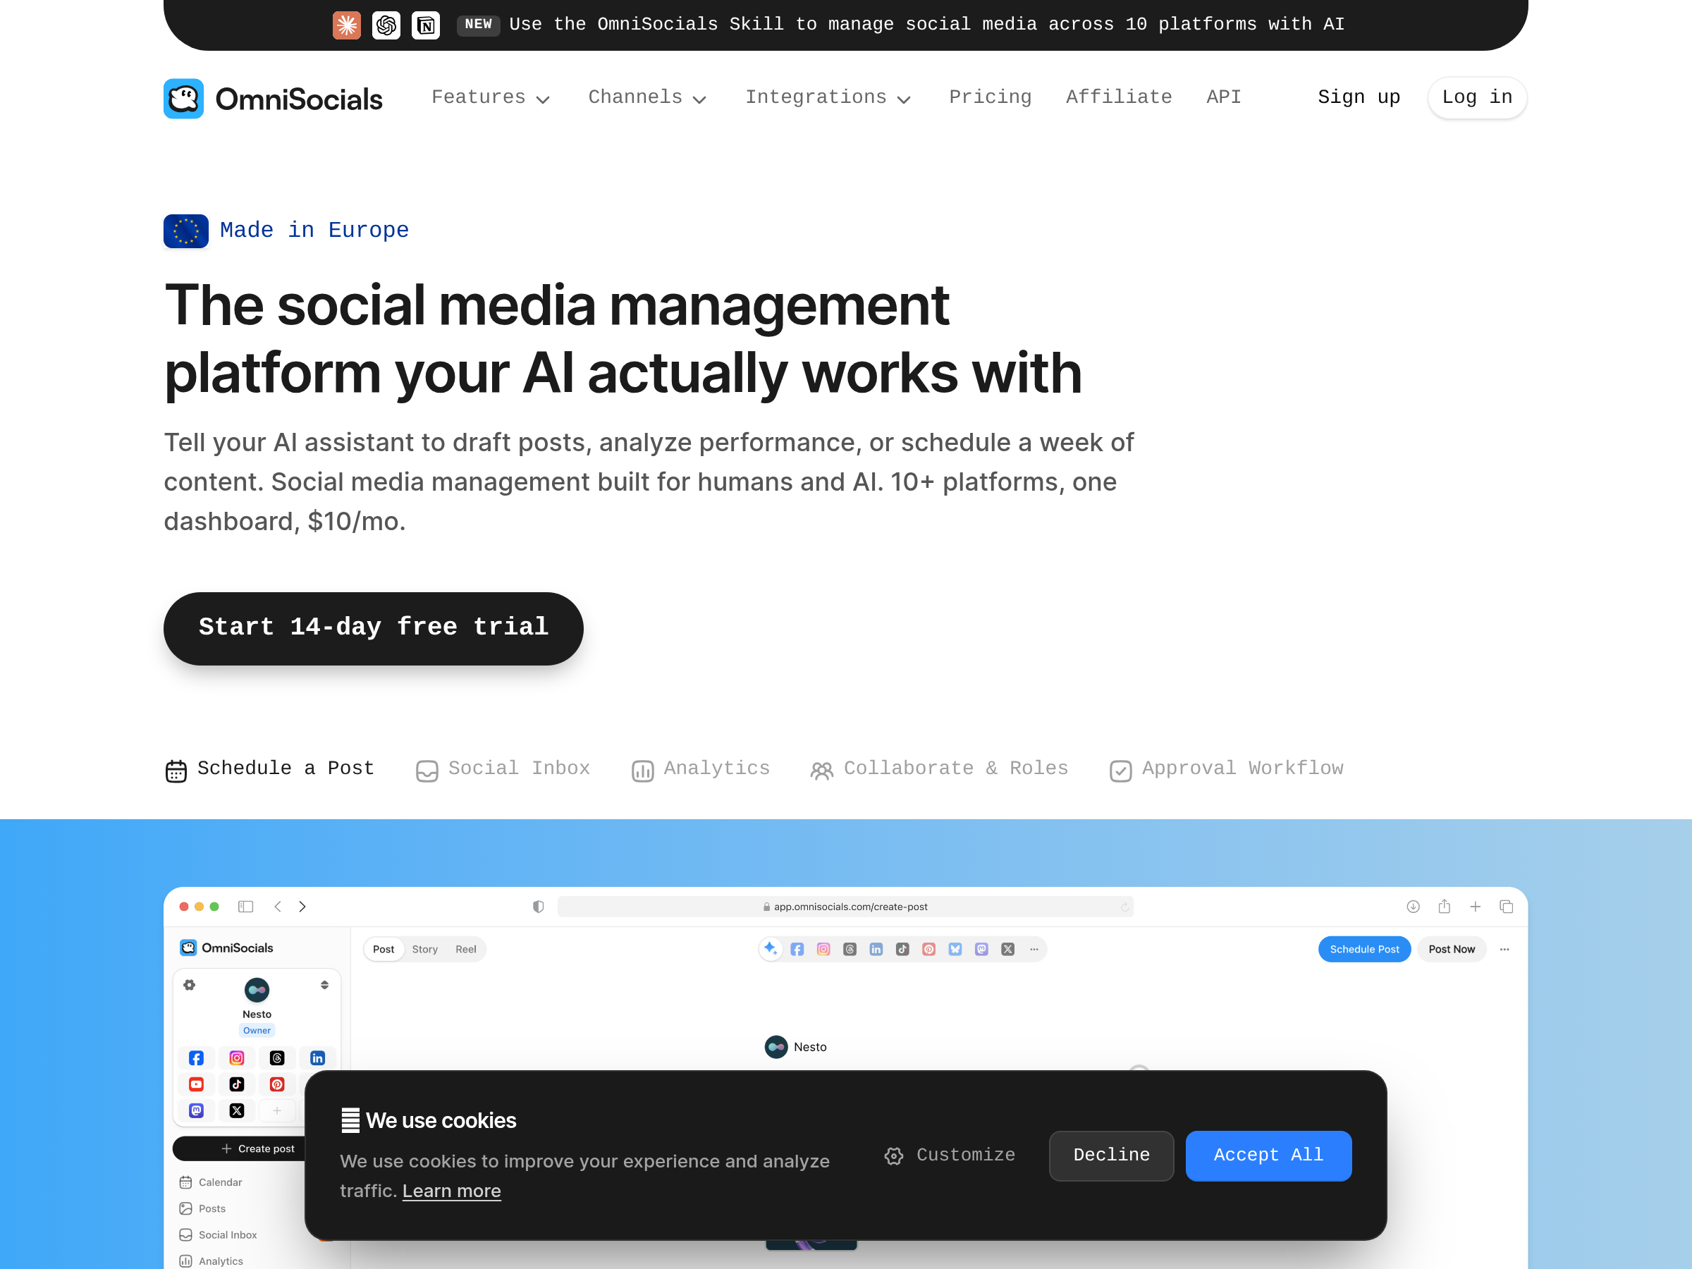Click the blue Schedule Post button
This screenshot has width=1692, height=1269.
[x=1365, y=949]
